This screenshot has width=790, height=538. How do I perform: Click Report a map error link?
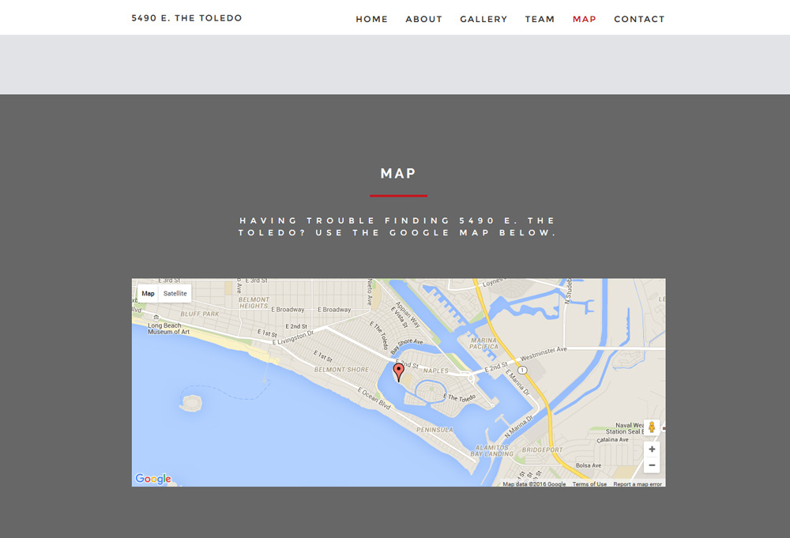pyautogui.click(x=638, y=484)
